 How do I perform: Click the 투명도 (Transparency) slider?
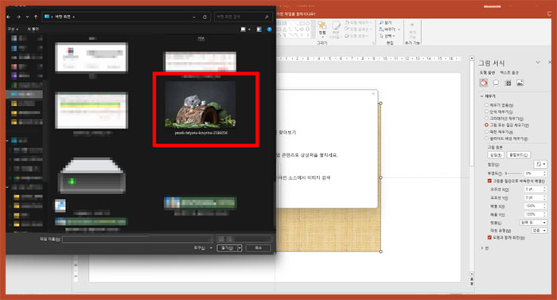(513, 173)
